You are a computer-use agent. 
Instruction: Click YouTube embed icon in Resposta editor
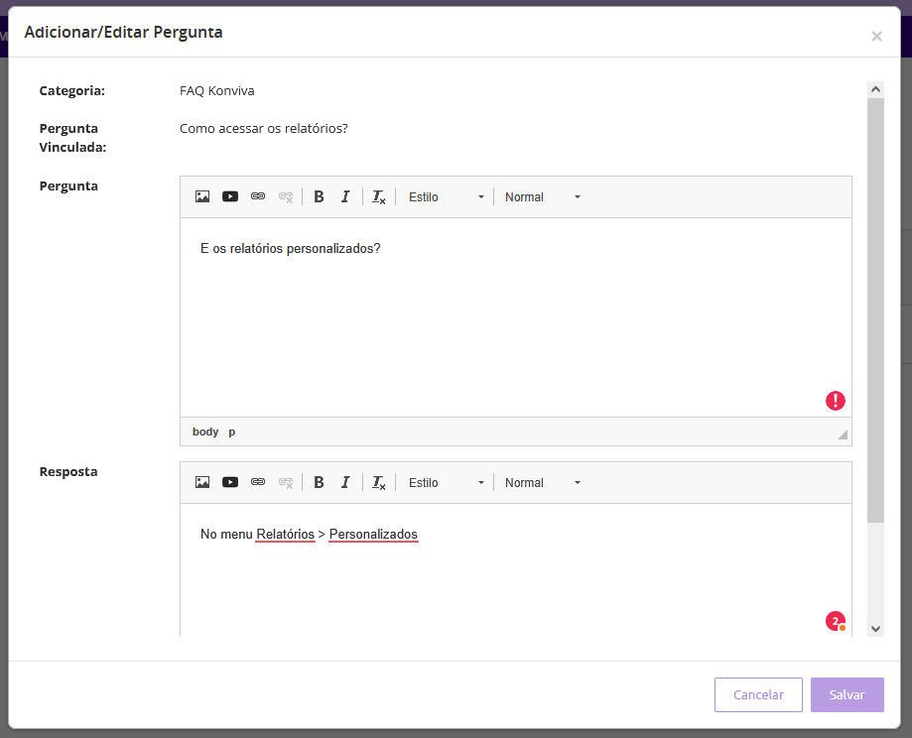tap(230, 482)
